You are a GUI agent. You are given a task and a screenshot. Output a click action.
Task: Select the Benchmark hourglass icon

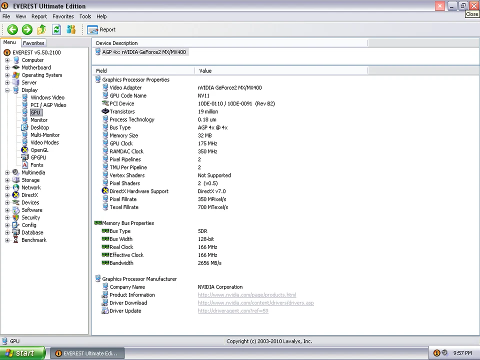point(16,240)
